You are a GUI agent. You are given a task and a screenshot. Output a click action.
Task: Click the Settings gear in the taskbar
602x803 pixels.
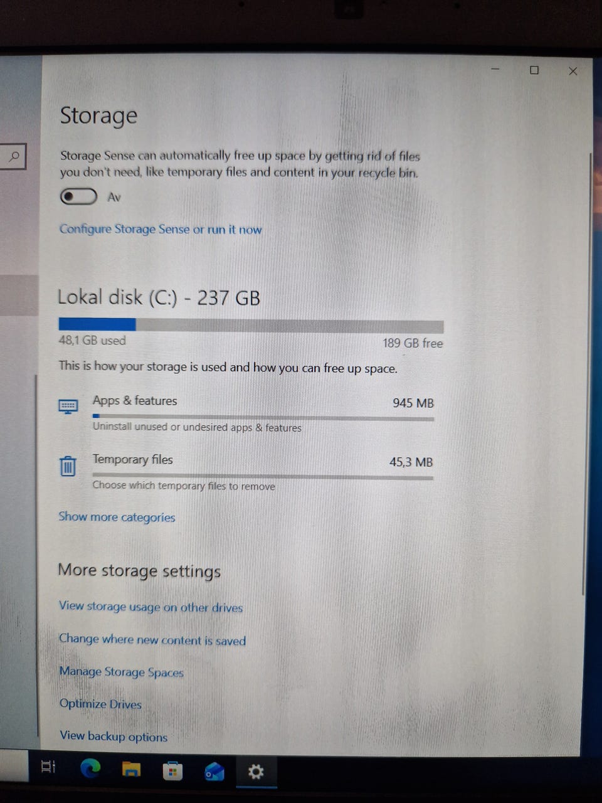click(x=256, y=771)
